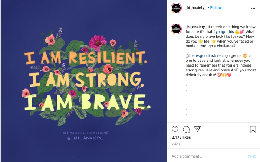Click the flexed bicep emoji in caption
Viewport: 260px width, 162px height.
coord(237,31)
